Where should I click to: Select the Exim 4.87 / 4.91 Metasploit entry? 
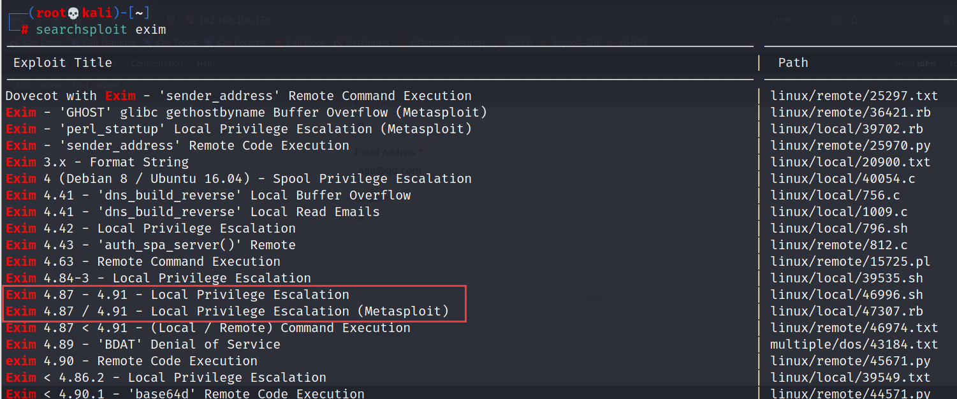[227, 312]
